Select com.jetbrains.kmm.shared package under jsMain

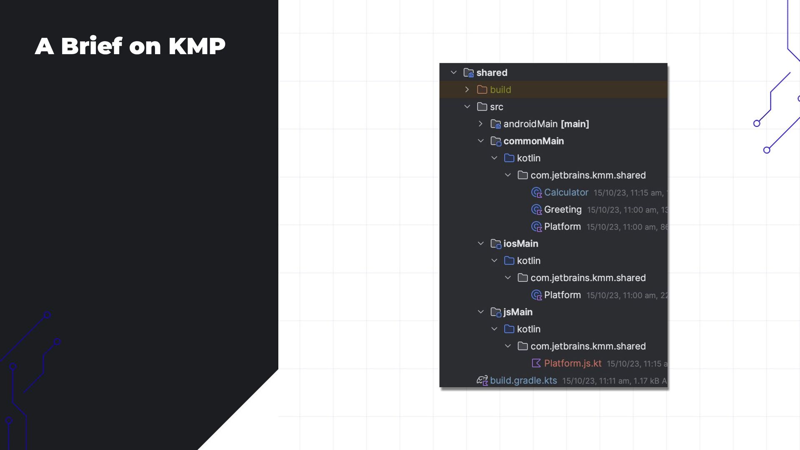587,346
